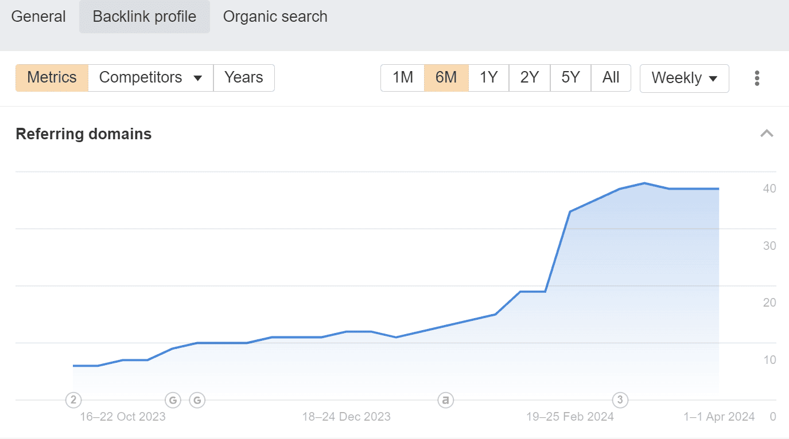Click the 30 y-axis value
This screenshot has width=789, height=439.
click(x=769, y=246)
